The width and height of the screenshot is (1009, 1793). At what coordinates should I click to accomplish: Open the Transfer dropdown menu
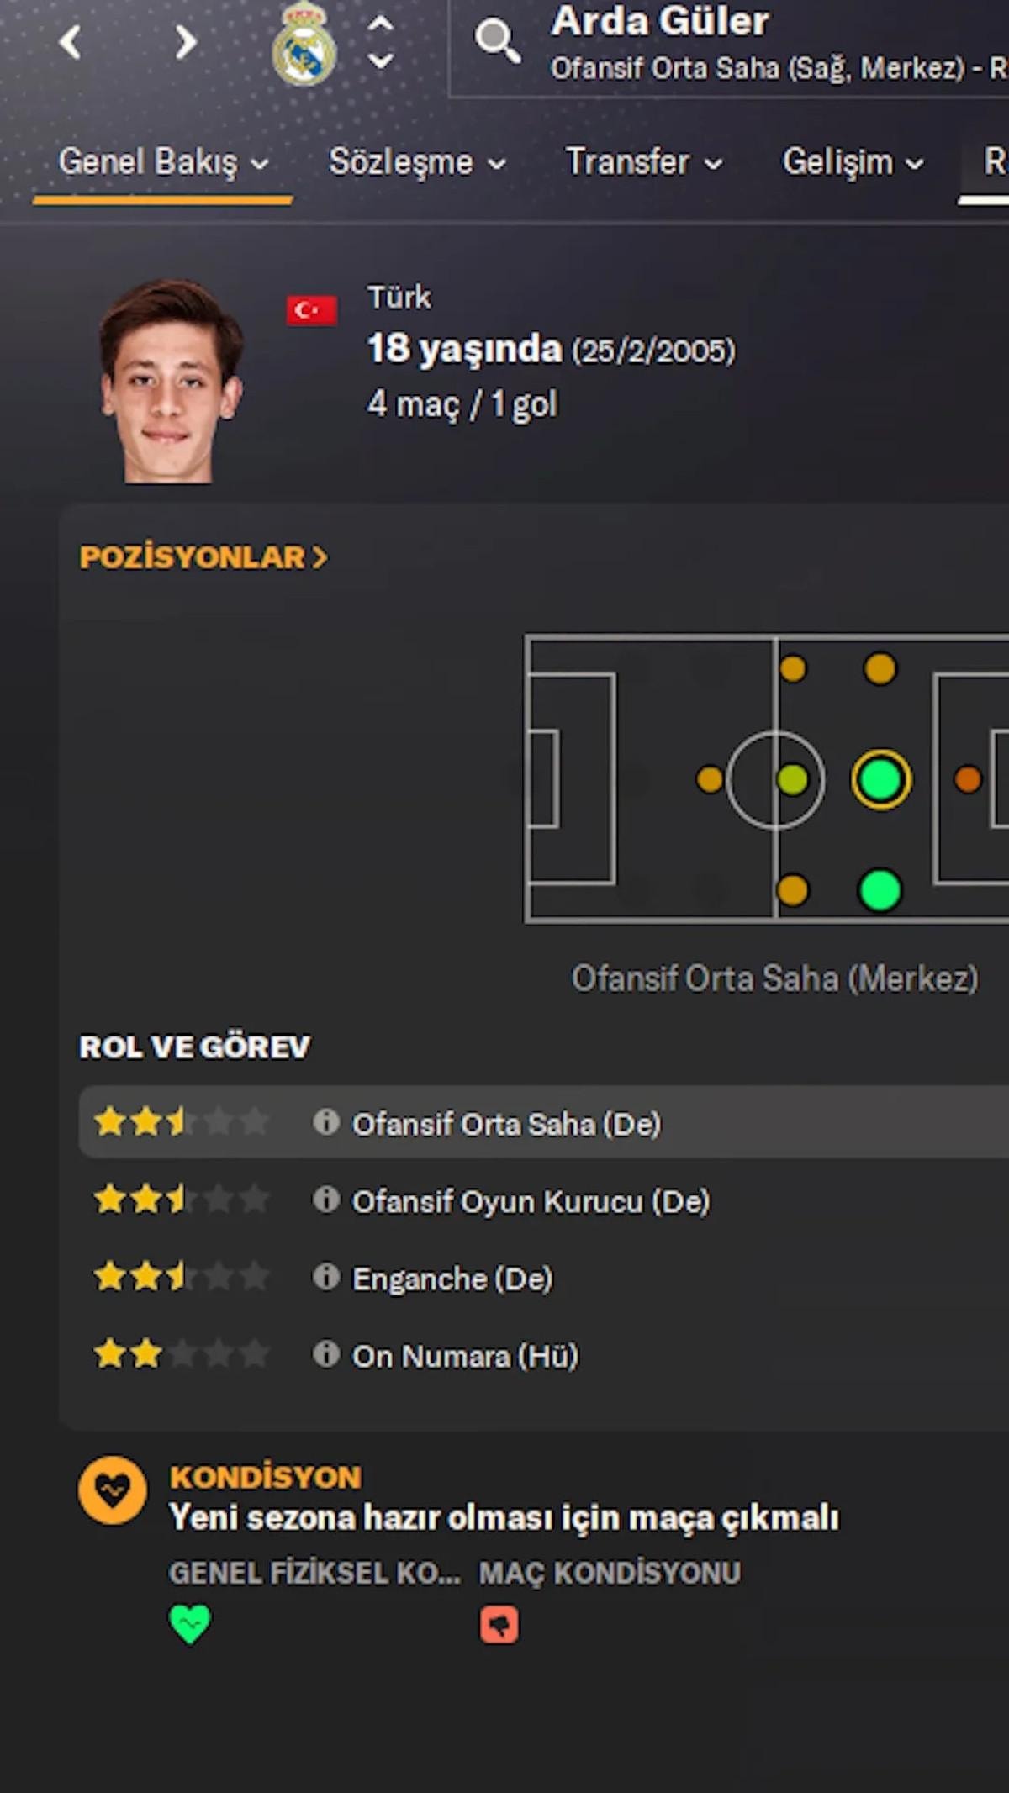pyautogui.click(x=643, y=162)
